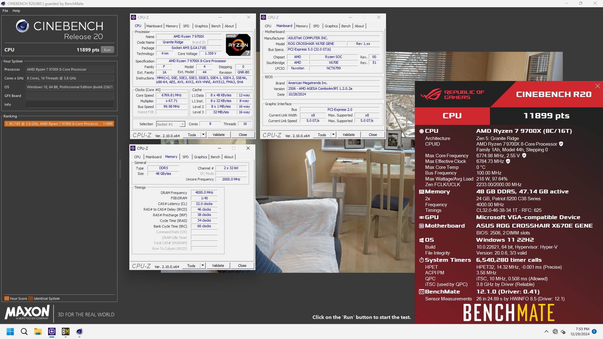Open the SPD tab in the mainboard CPU-Z window
Viewport: 603px width, 339px height.
(x=316, y=26)
